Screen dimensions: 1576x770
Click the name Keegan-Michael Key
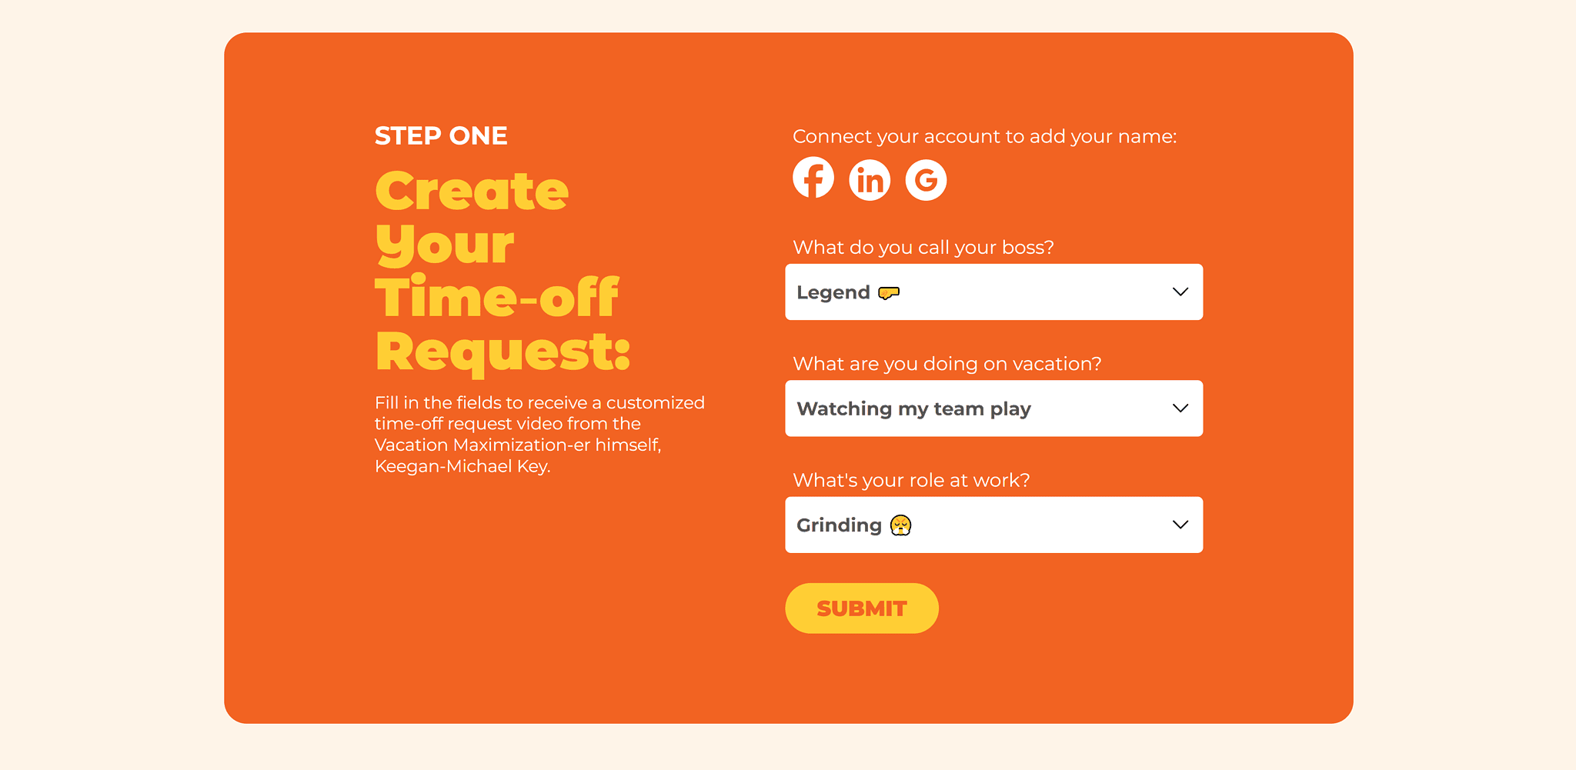[462, 466]
